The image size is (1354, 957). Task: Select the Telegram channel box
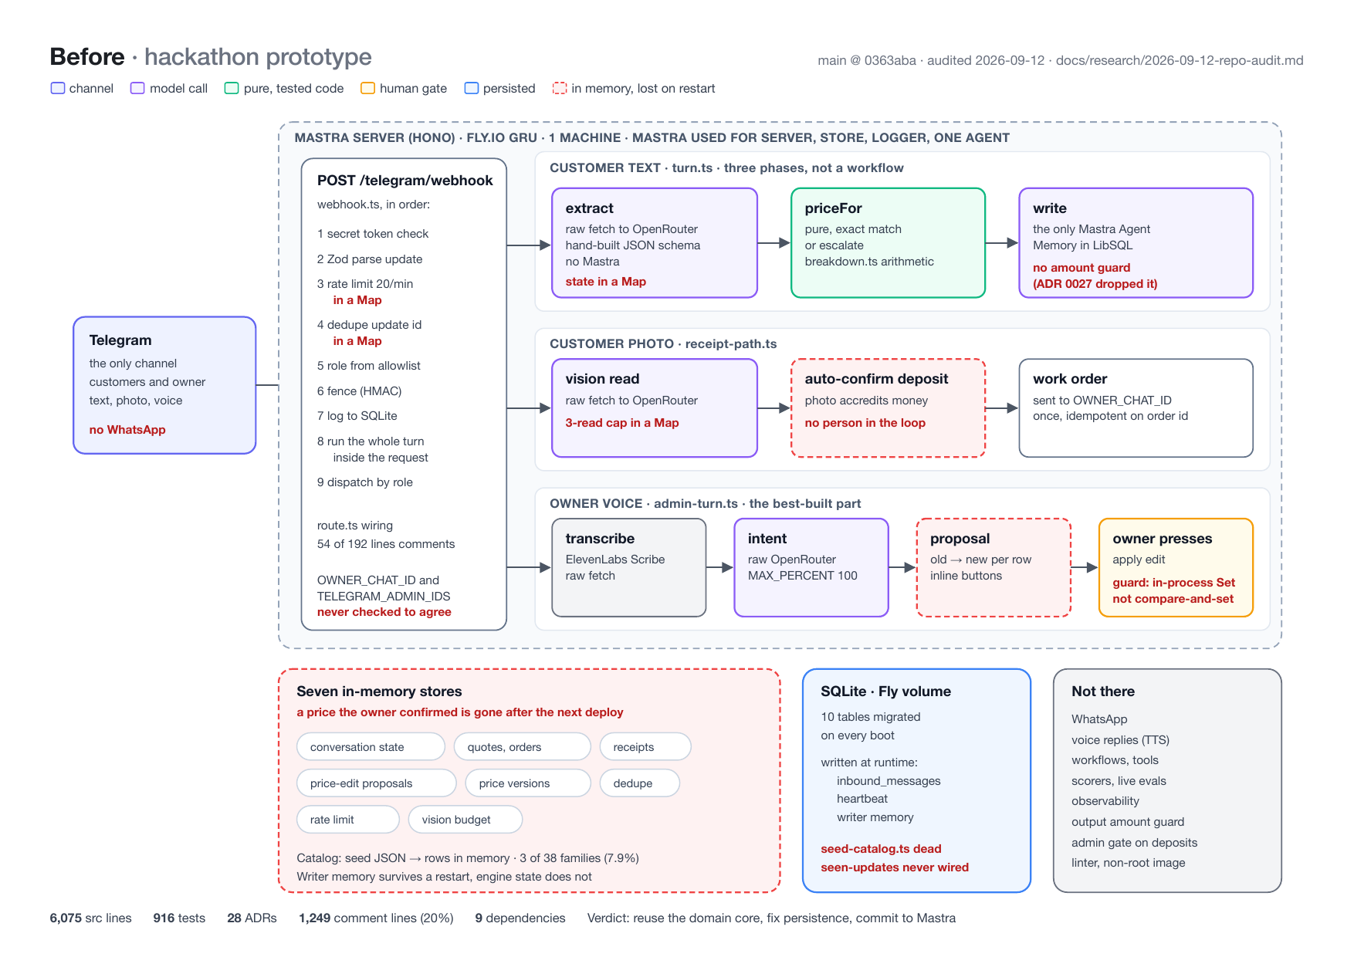(x=164, y=385)
